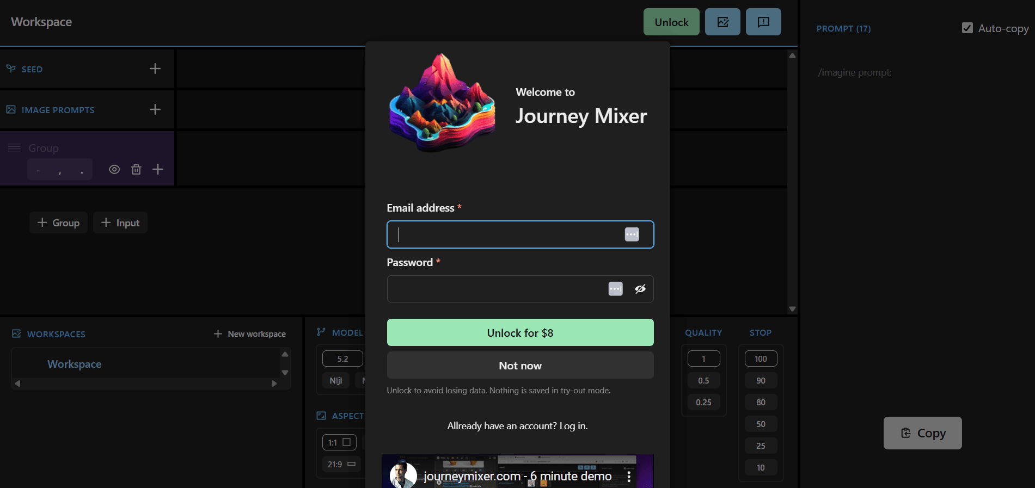Open the demo video options menu dots
The width and height of the screenshot is (1035, 488).
pos(629,476)
